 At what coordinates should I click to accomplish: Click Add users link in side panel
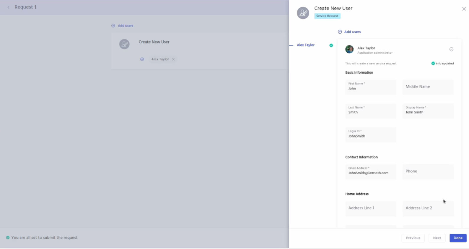tap(349, 32)
